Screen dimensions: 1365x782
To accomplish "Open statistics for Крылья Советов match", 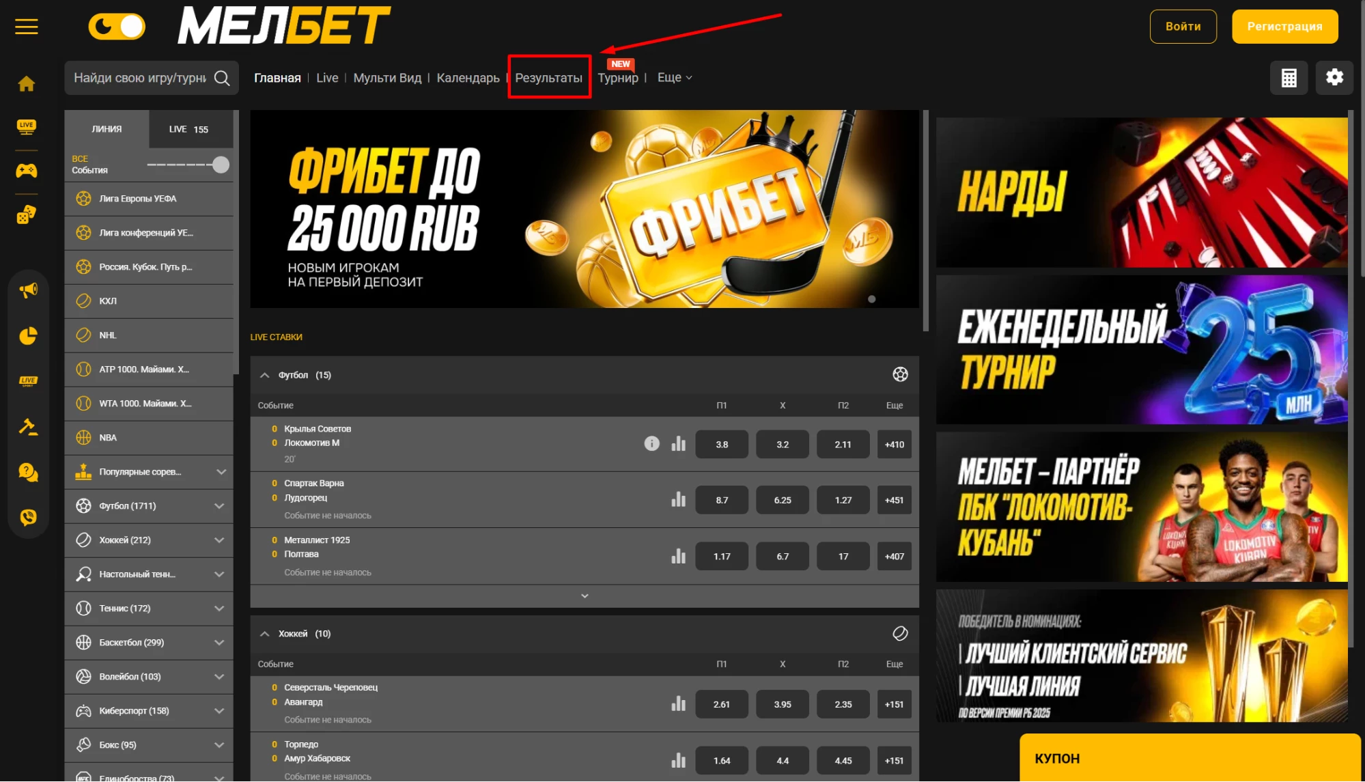I will pyautogui.click(x=678, y=444).
